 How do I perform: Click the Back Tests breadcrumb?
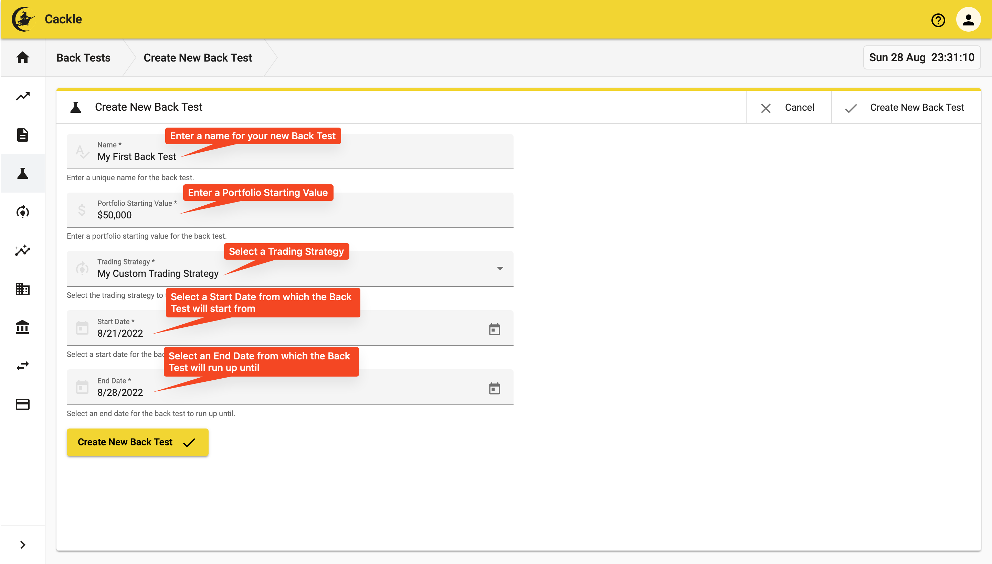(83, 58)
